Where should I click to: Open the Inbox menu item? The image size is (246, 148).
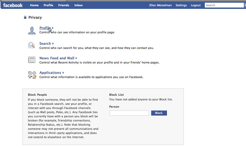78,5
